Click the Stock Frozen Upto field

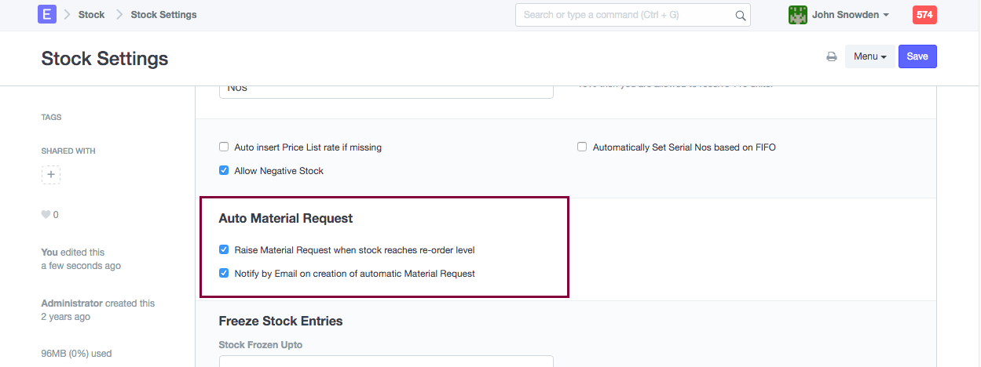(386, 362)
